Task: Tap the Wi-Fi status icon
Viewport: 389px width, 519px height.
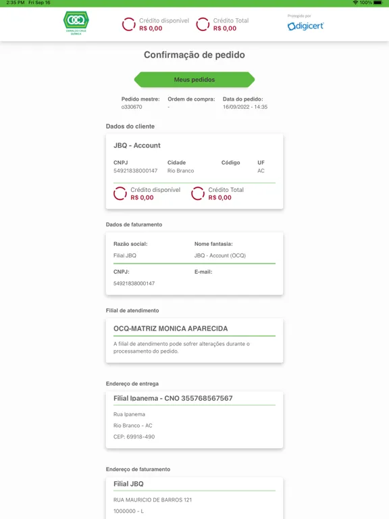Action: (356, 3)
